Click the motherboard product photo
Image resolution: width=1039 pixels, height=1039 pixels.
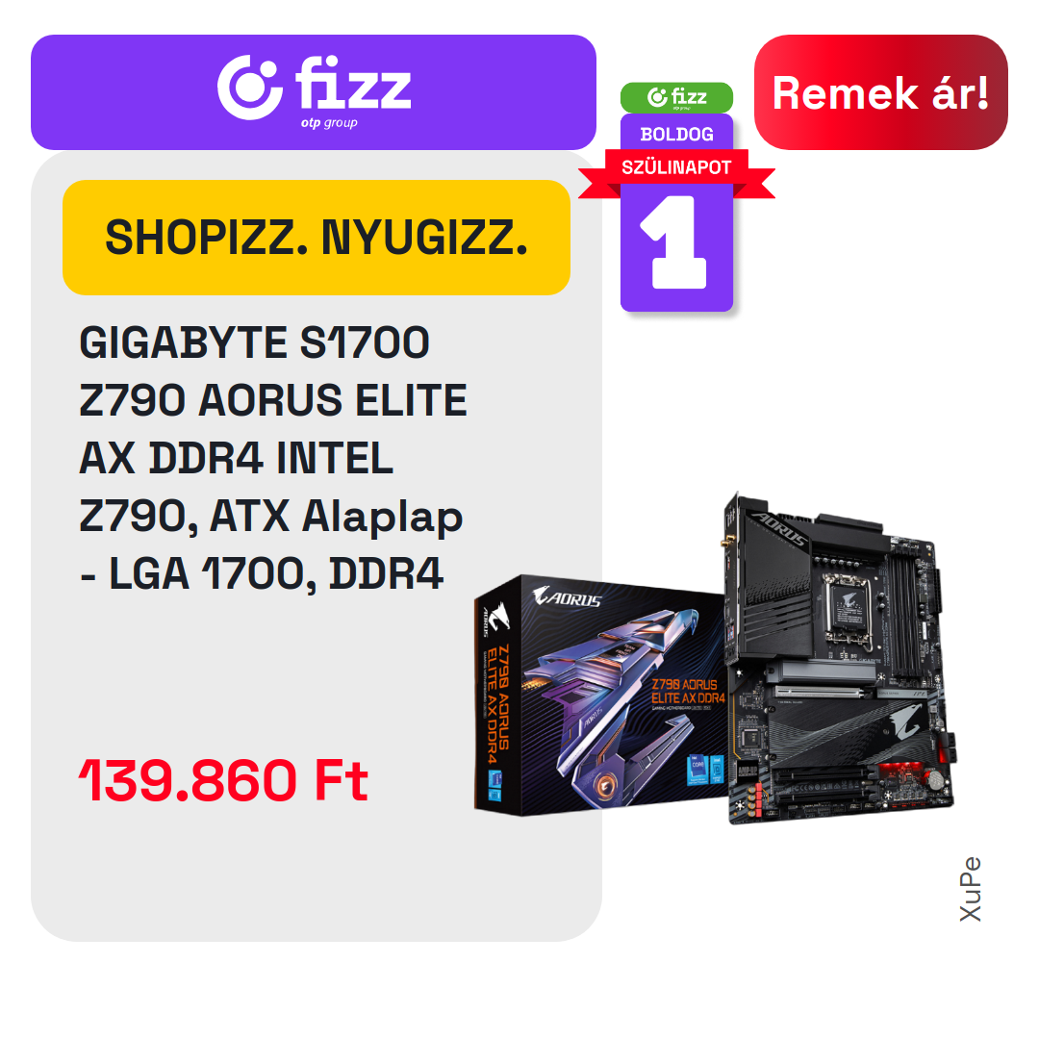[x=840, y=659]
